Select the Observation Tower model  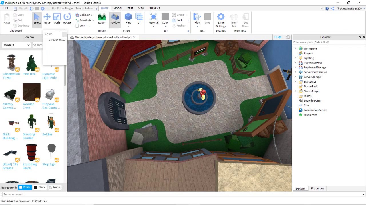coord(11,67)
